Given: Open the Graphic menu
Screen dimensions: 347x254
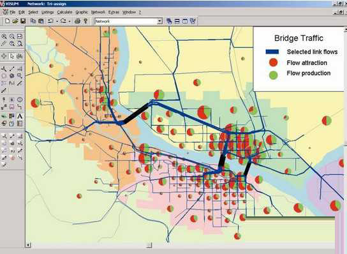Looking at the screenshot, I should (x=82, y=12).
